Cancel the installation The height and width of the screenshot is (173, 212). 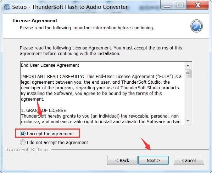(x=189, y=160)
